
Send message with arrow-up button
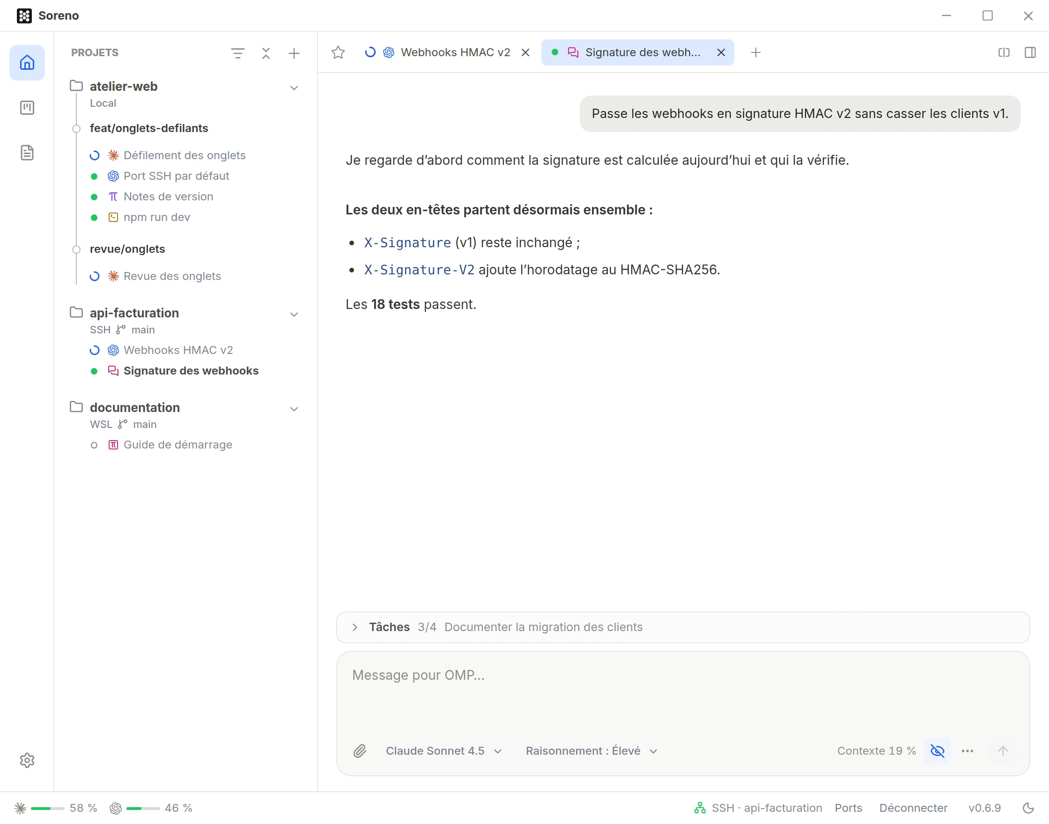click(1003, 750)
